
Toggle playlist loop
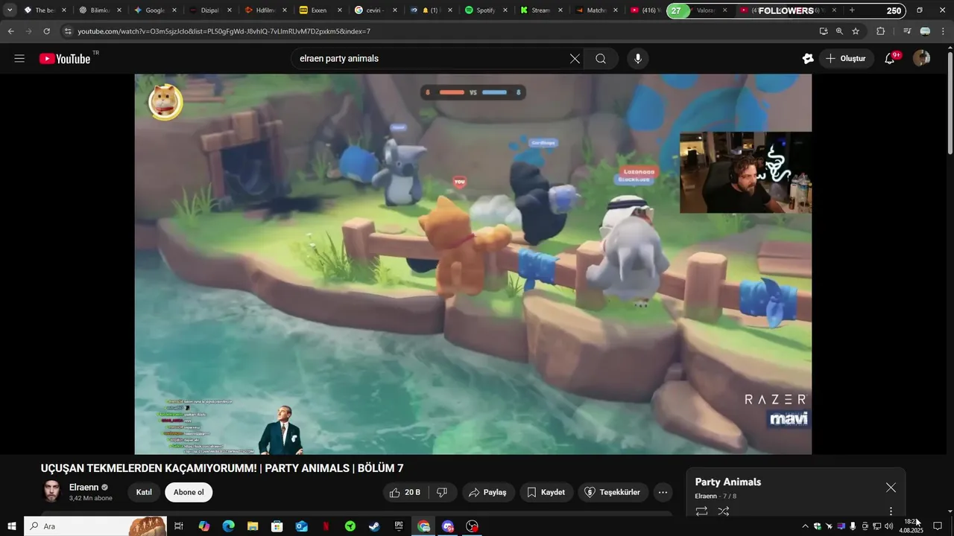click(701, 511)
